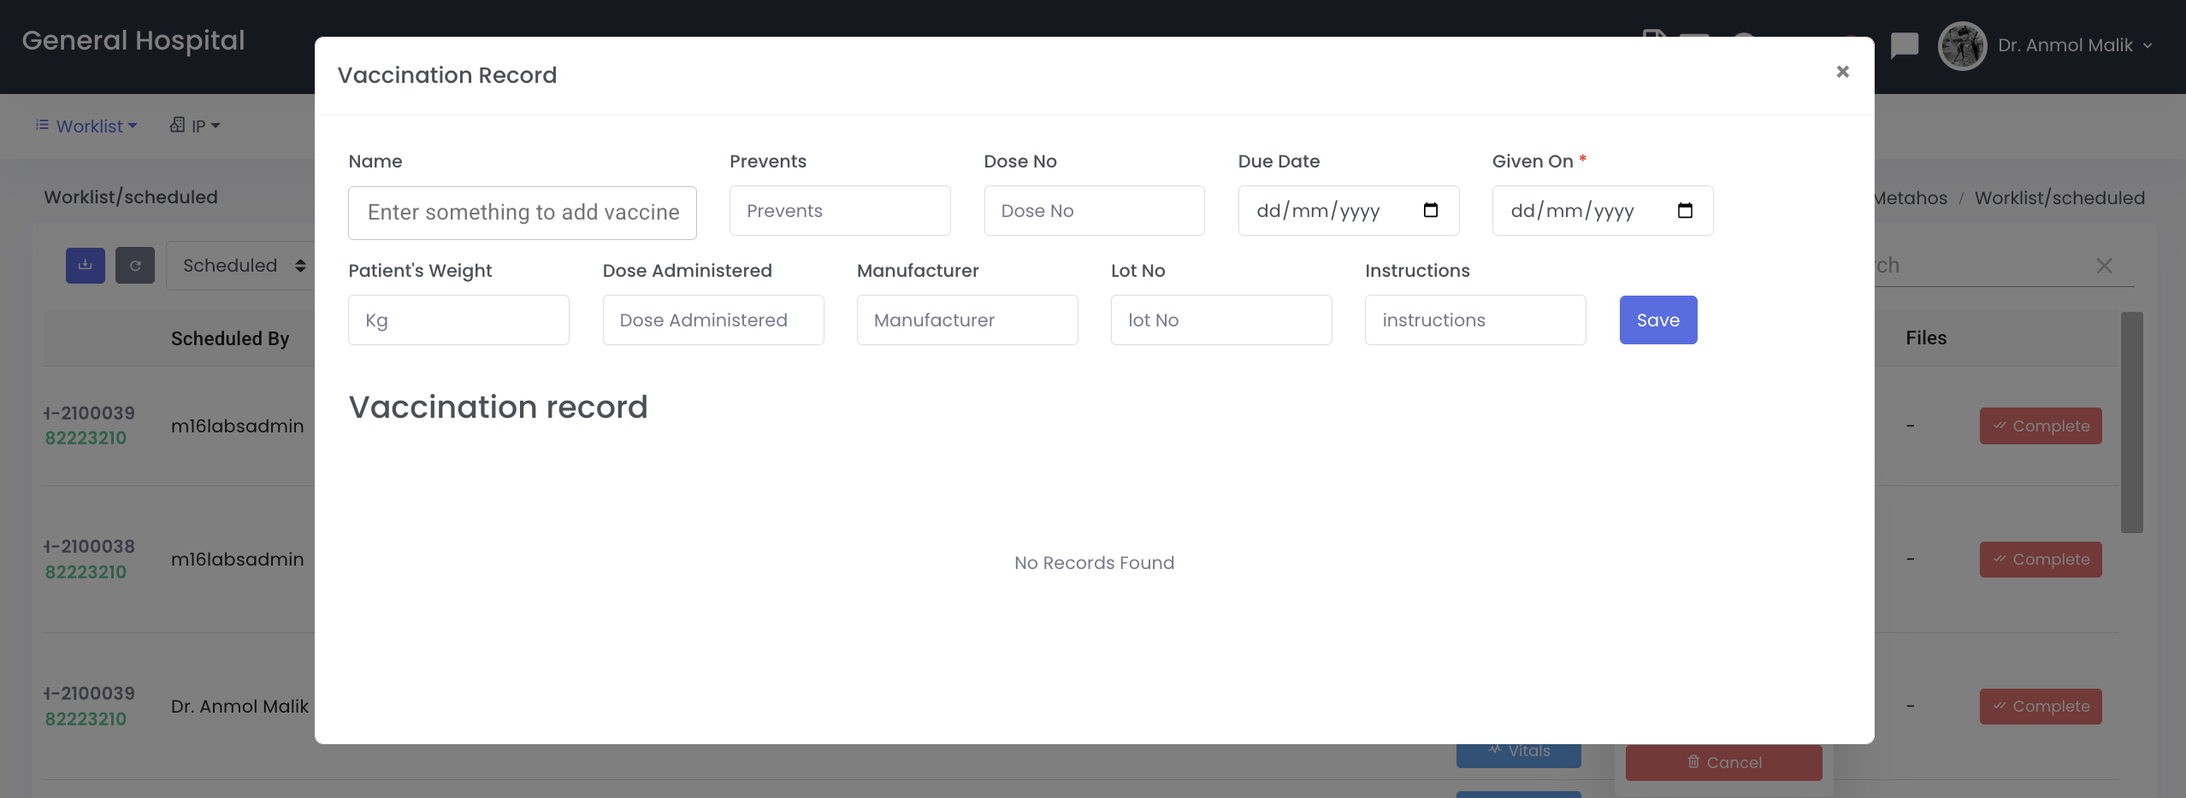
Task: Open the chat messages icon
Action: (1904, 45)
